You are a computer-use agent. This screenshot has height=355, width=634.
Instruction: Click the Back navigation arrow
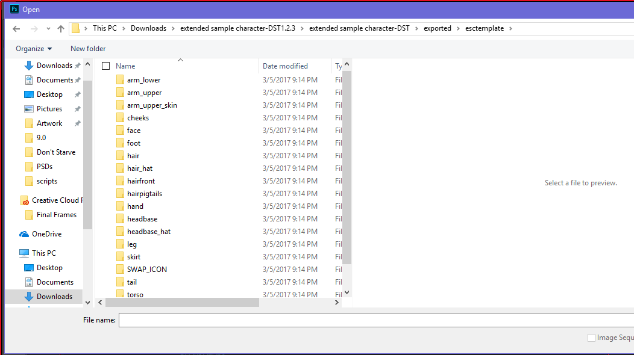[16, 28]
